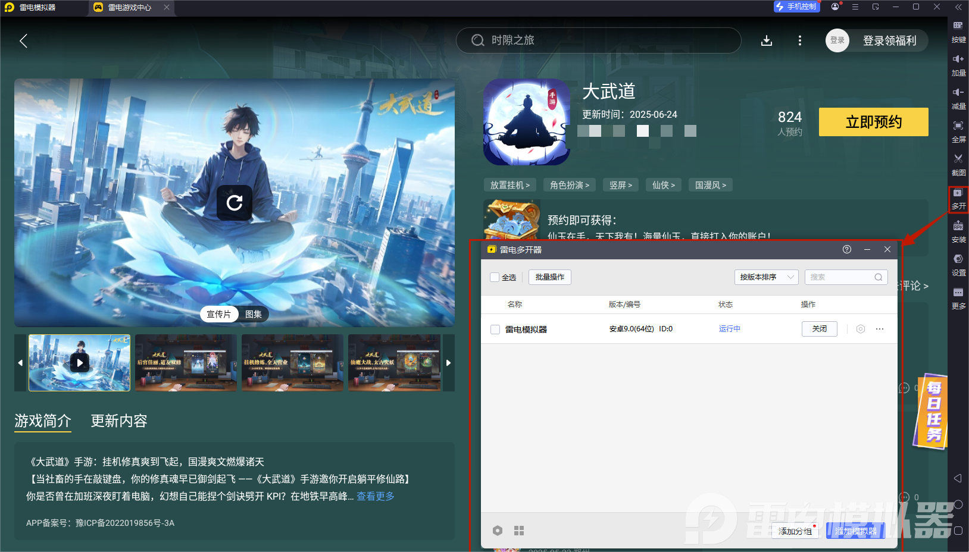This screenshot has width=969, height=552.
Task: Click the 登录领福利 button
Action: (890, 40)
